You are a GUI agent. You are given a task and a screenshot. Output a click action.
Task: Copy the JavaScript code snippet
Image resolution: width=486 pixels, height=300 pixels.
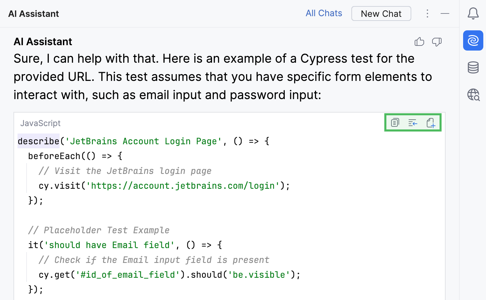(x=395, y=123)
